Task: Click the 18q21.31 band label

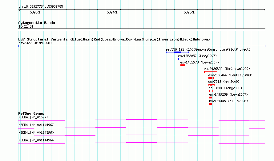Action: pyautogui.click(x=26, y=26)
